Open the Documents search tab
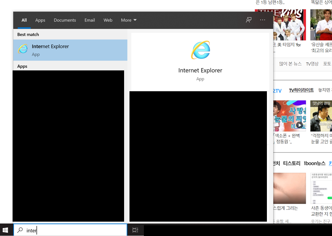The width and height of the screenshot is (332, 236). click(65, 20)
